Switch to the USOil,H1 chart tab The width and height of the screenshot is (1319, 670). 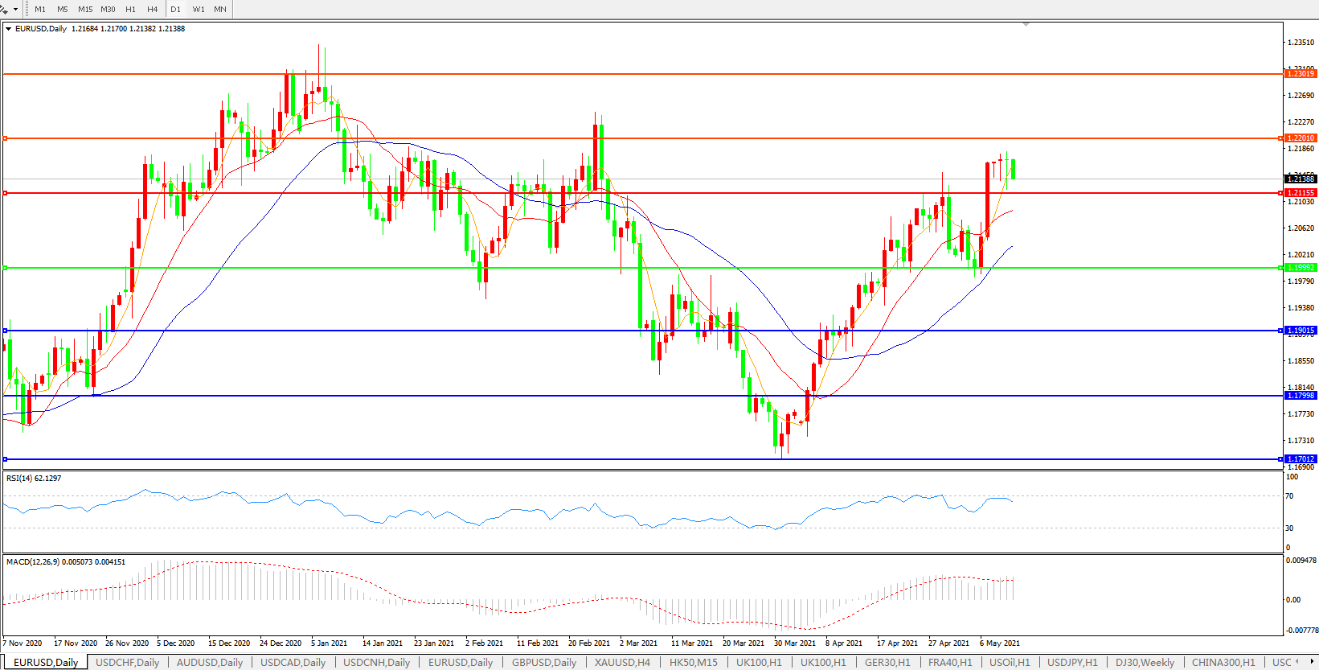tap(1009, 663)
